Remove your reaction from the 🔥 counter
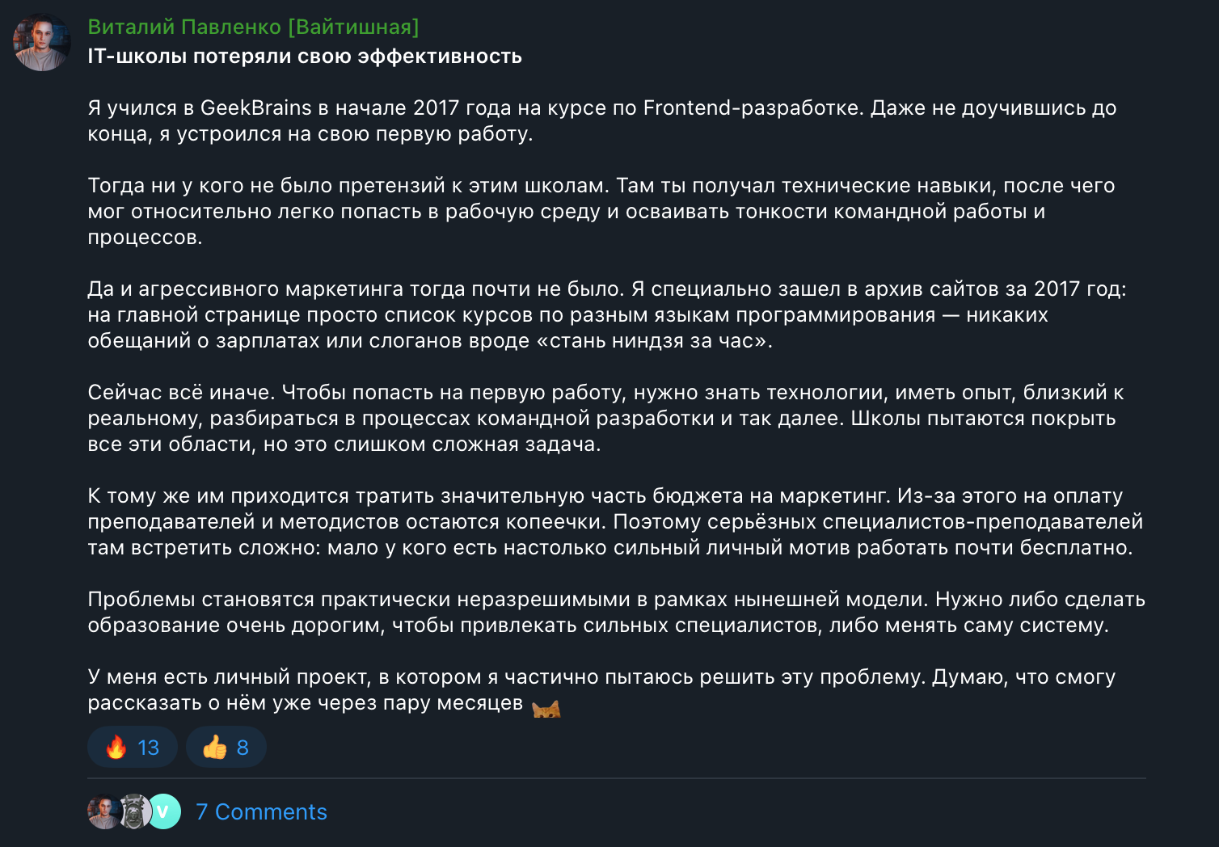Screen dimensions: 1219x847 tap(132, 747)
